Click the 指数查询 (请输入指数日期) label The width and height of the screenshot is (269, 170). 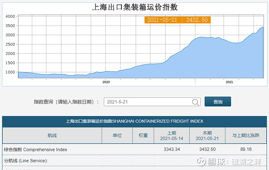click(66, 102)
